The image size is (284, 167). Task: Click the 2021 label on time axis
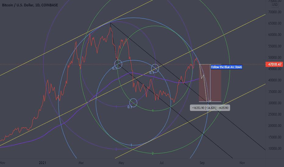coord(42,163)
